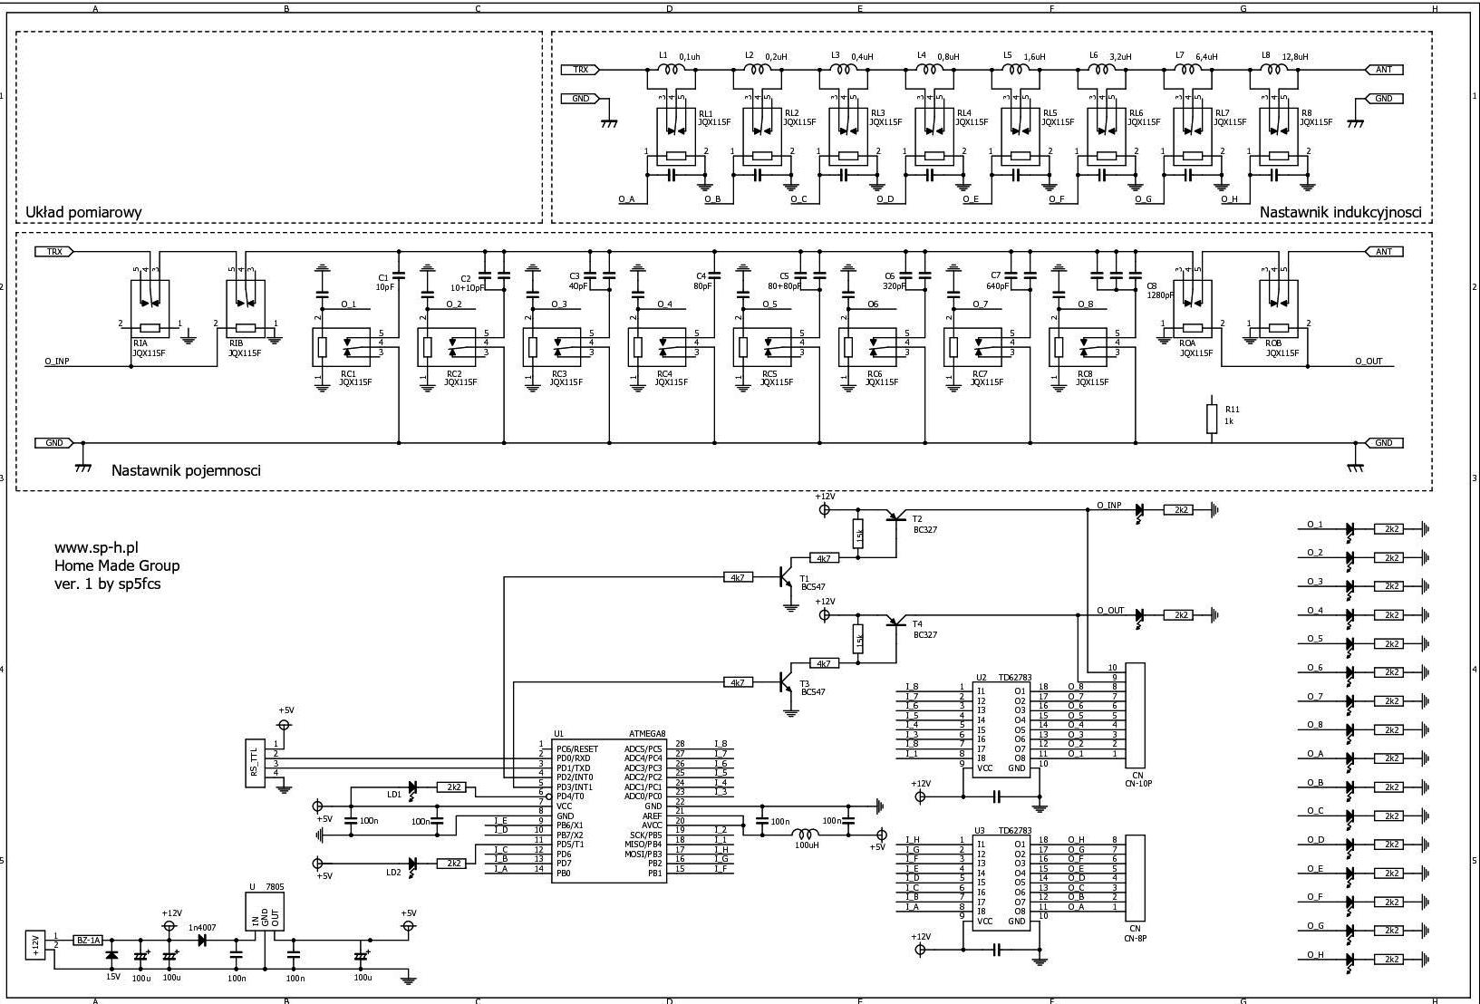The image size is (1480, 1004).
Task: Click the T2 BC327 transistor symbol
Action: [x=895, y=517]
